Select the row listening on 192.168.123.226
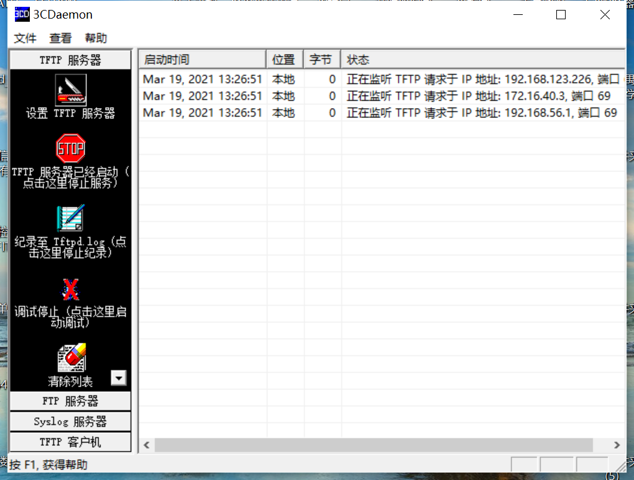Image resolution: width=634 pixels, height=480 pixels. click(382, 79)
